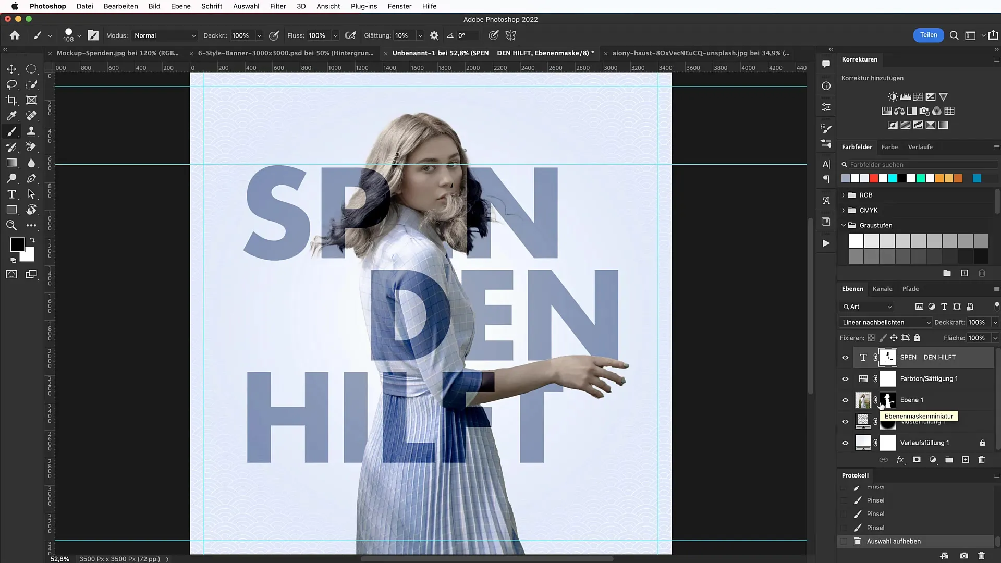Add layer style fx icon
1001x563 pixels.
pyautogui.click(x=900, y=459)
